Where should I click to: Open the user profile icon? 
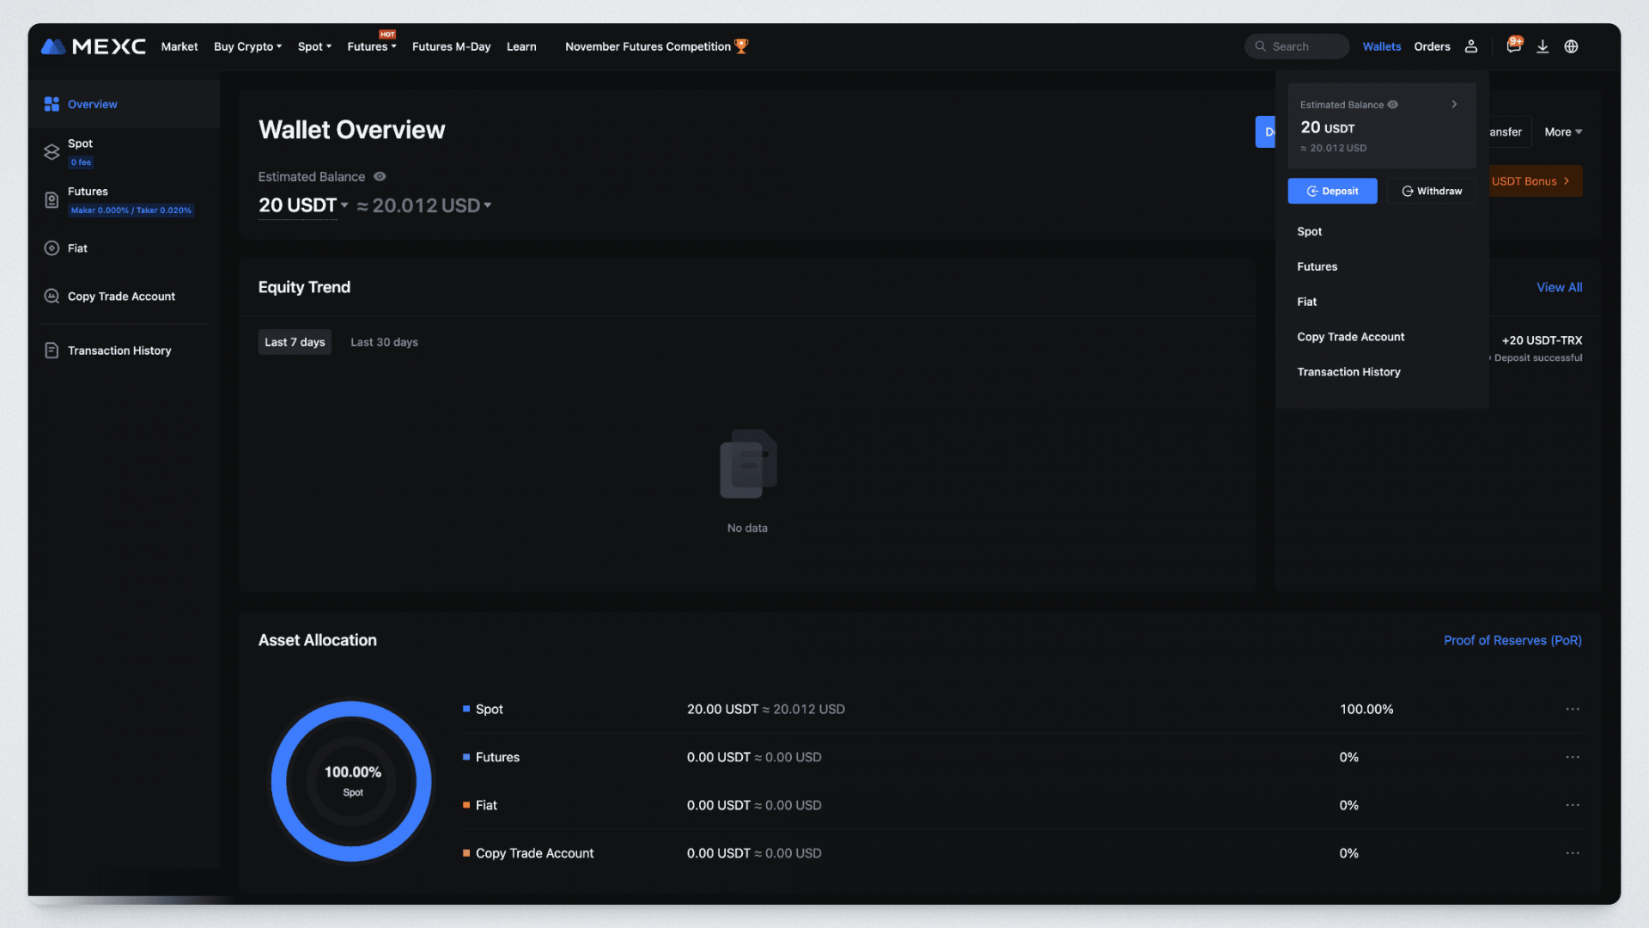(x=1470, y=46)
